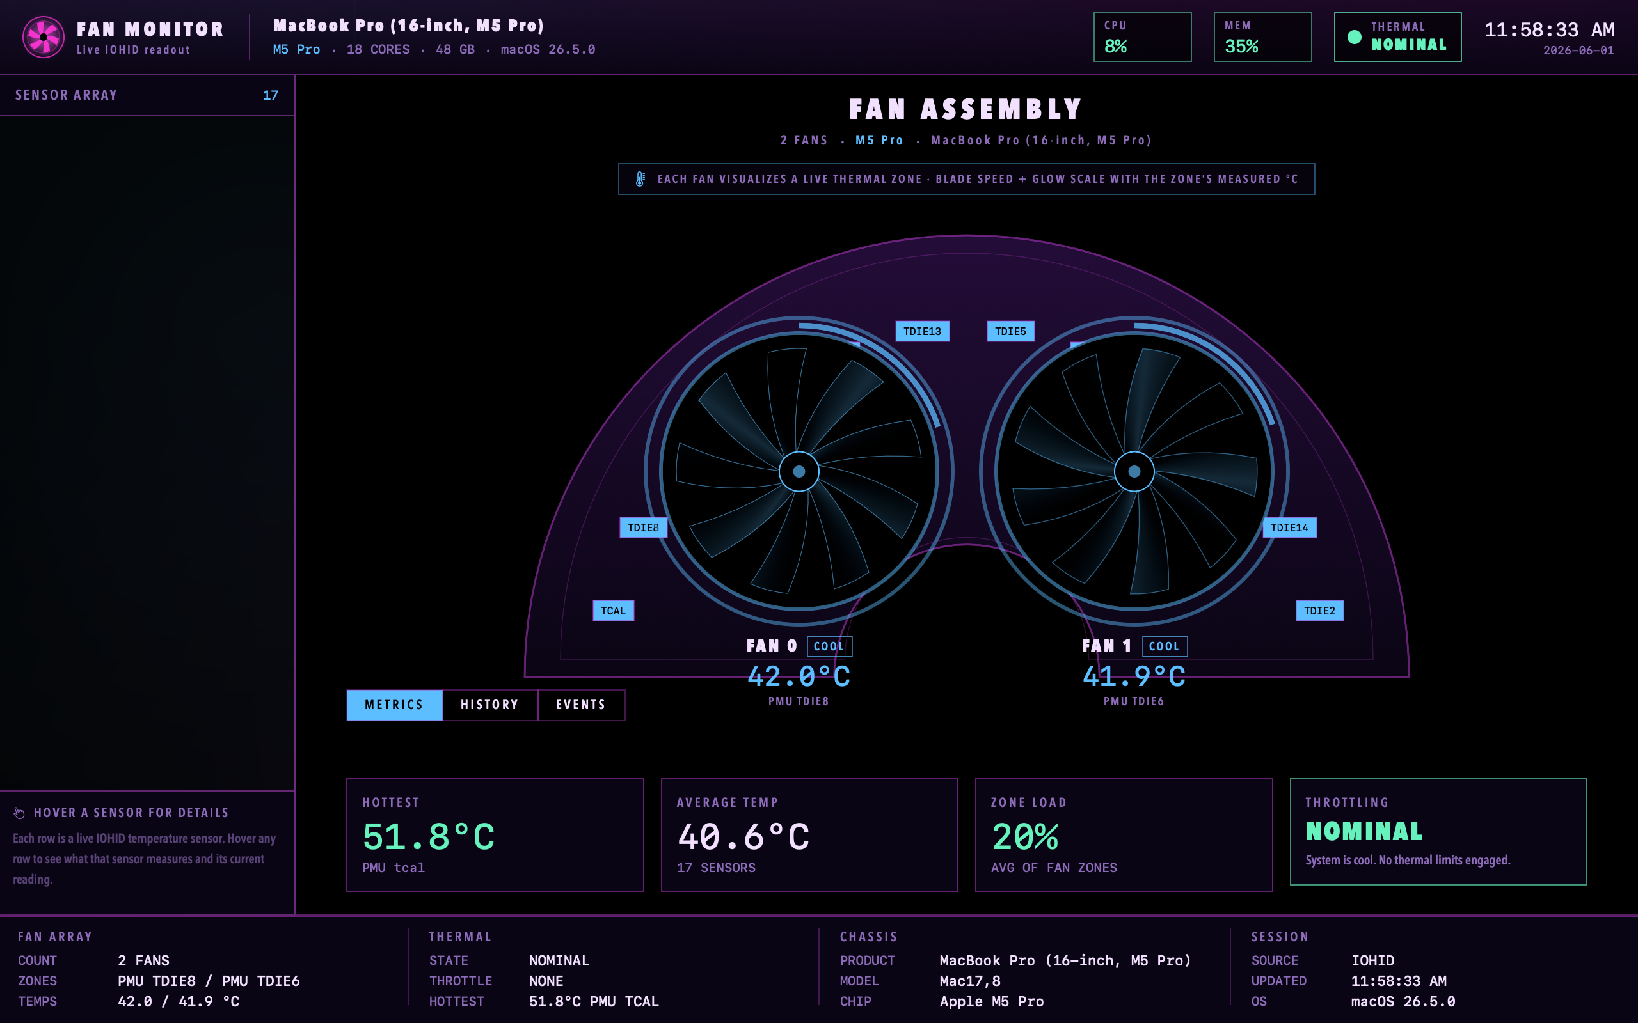The width and height of the screenshot is (1638, 1023).
Task: Open the History tab
Action: (490, 705)
